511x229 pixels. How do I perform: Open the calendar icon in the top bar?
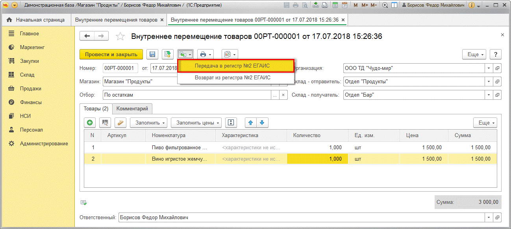click(x=344, y=5)
